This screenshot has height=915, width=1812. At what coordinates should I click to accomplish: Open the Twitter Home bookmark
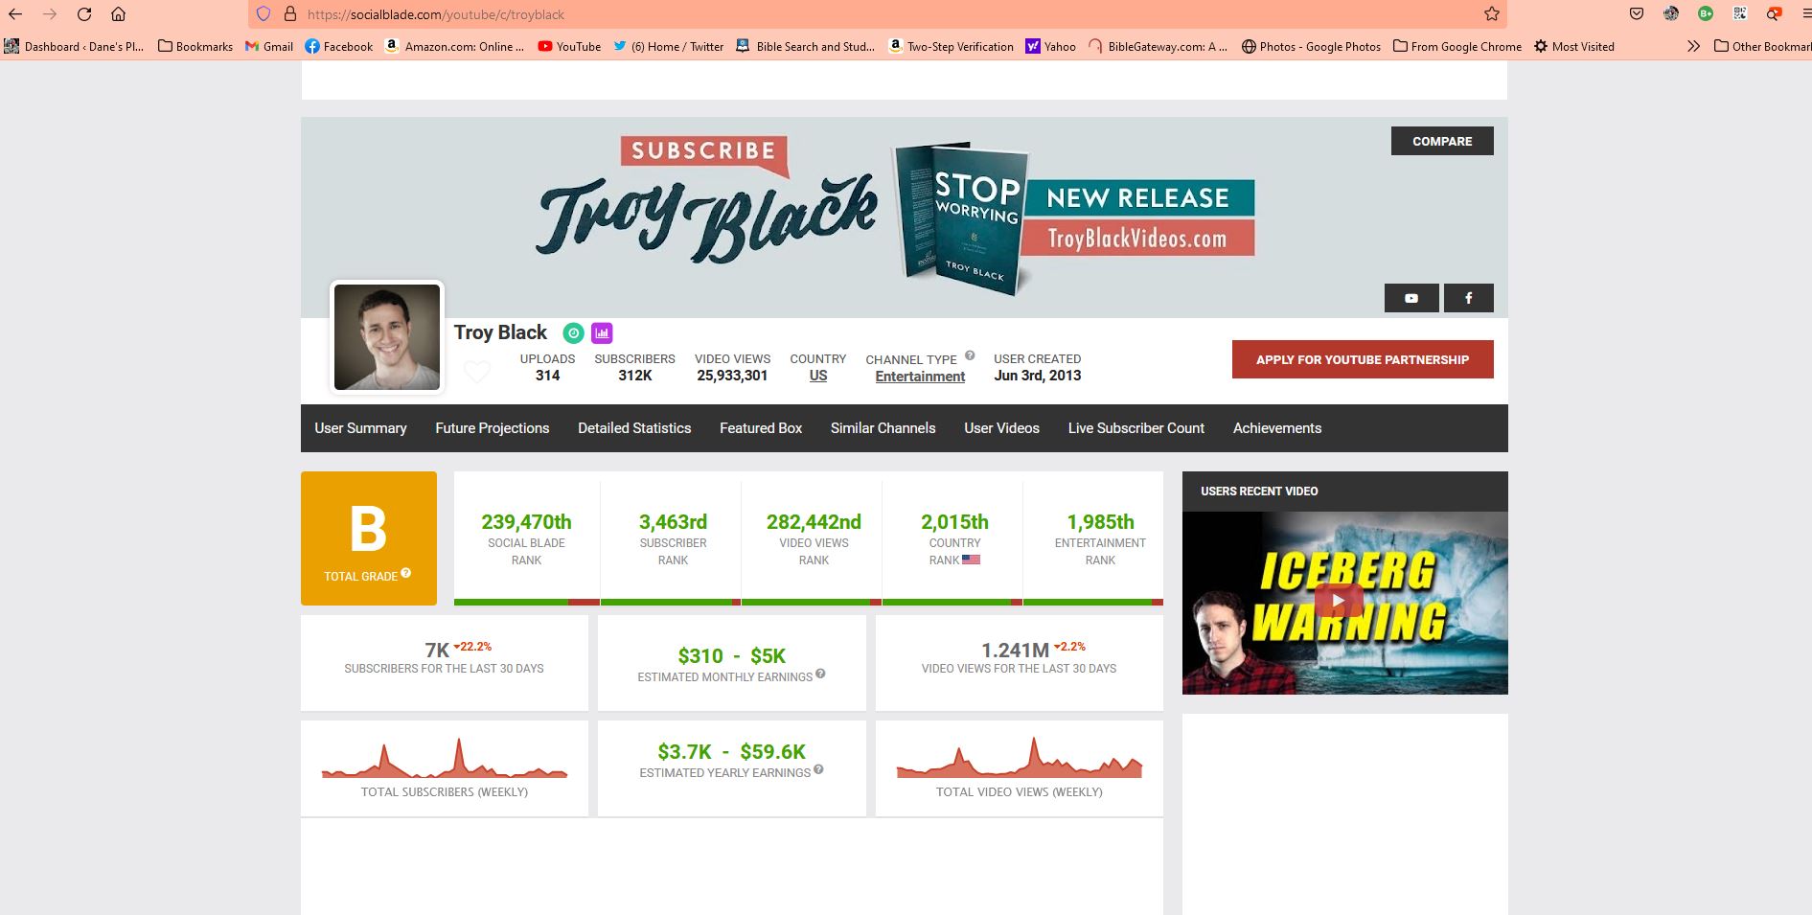tap(669, 46)
